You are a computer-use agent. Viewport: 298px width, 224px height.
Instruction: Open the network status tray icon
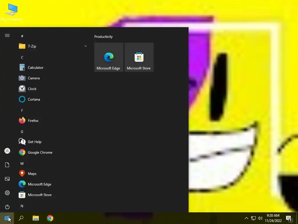(x=253, y=218)
